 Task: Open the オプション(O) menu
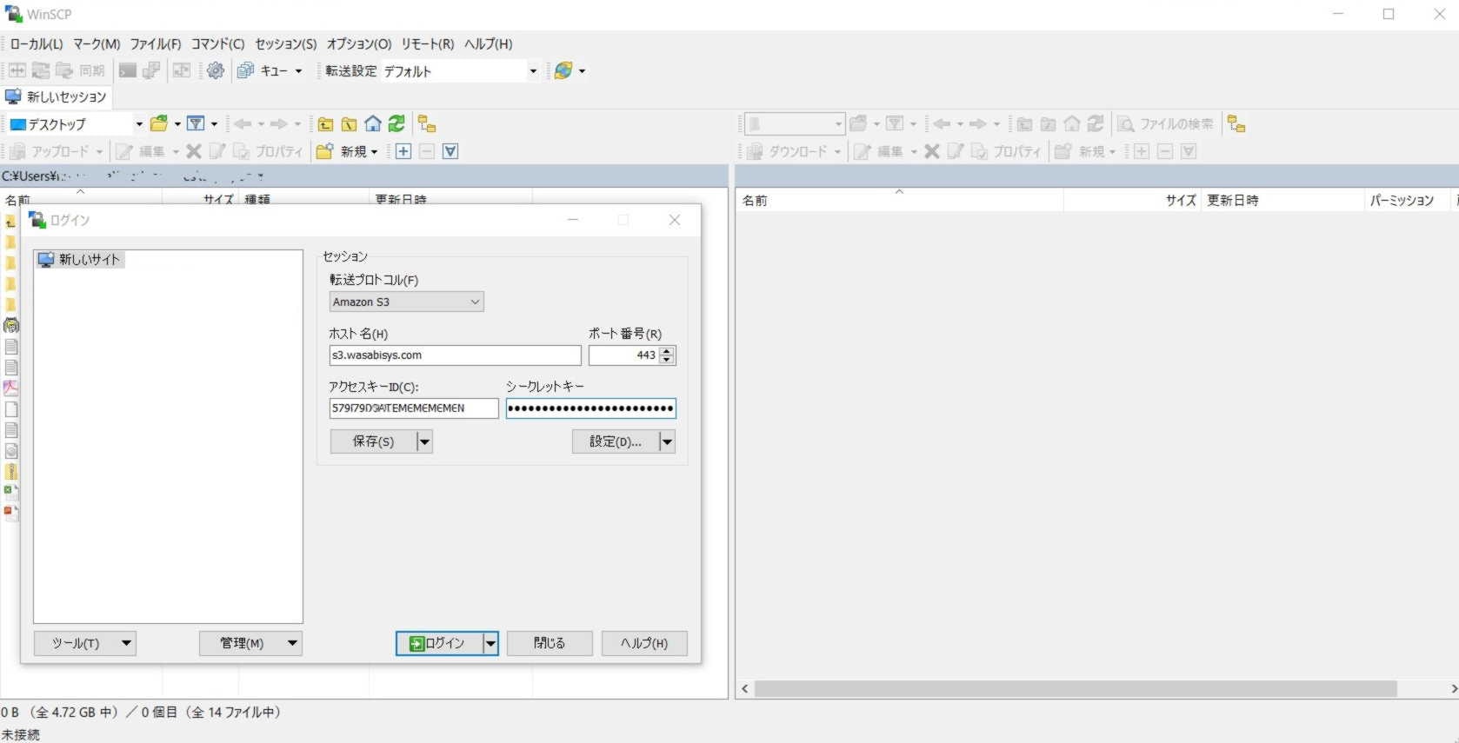tap(359, 43)
